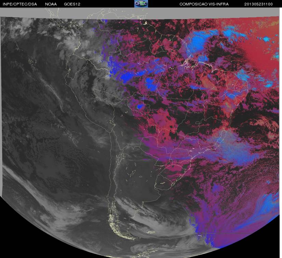Click the GOES12 satellite label

[72, 4]
